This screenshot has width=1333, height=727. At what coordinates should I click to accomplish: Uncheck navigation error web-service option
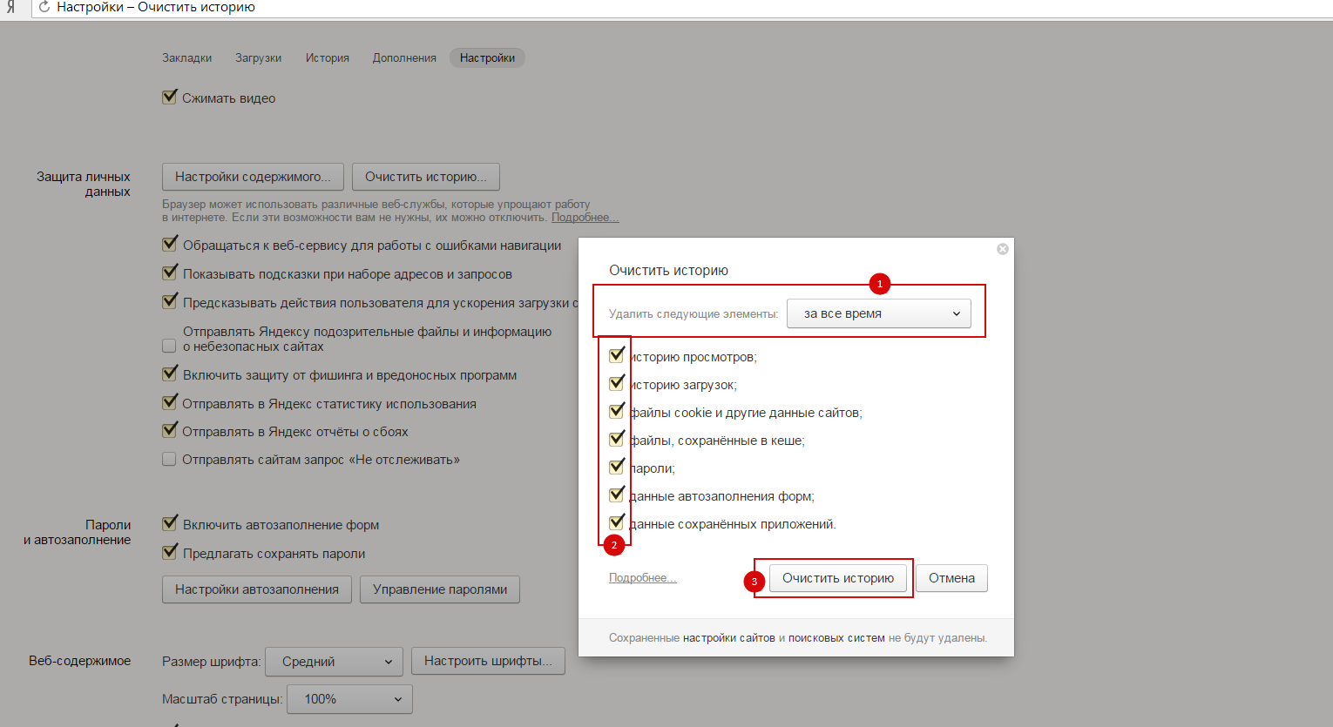(170, 245)
